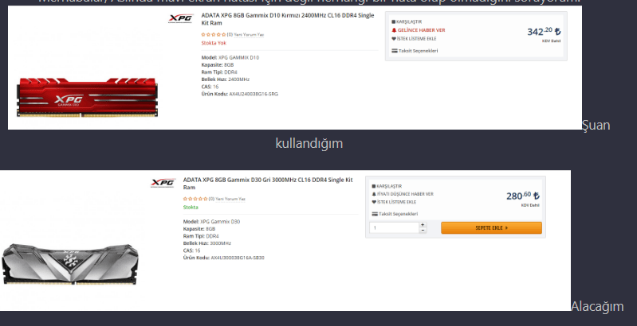
Task: Open Taksit Seçenekleri for the Gammix D30
Action: coord(395,214)
